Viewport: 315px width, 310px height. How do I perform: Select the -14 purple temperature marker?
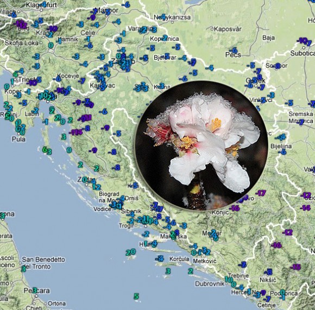tap(305, 207)
